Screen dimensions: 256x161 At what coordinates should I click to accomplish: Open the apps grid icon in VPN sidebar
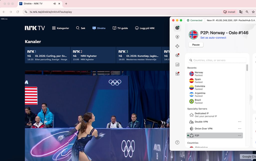pos(177,74)
